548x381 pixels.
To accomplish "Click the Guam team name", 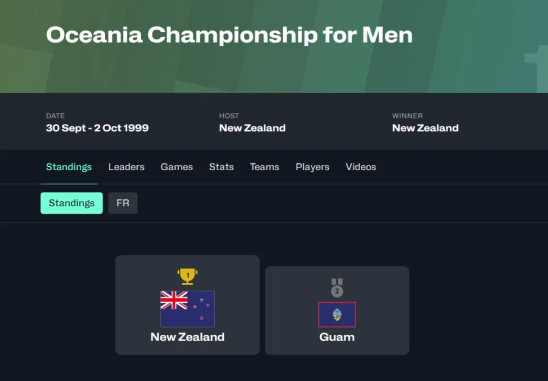I will (337, 337).
